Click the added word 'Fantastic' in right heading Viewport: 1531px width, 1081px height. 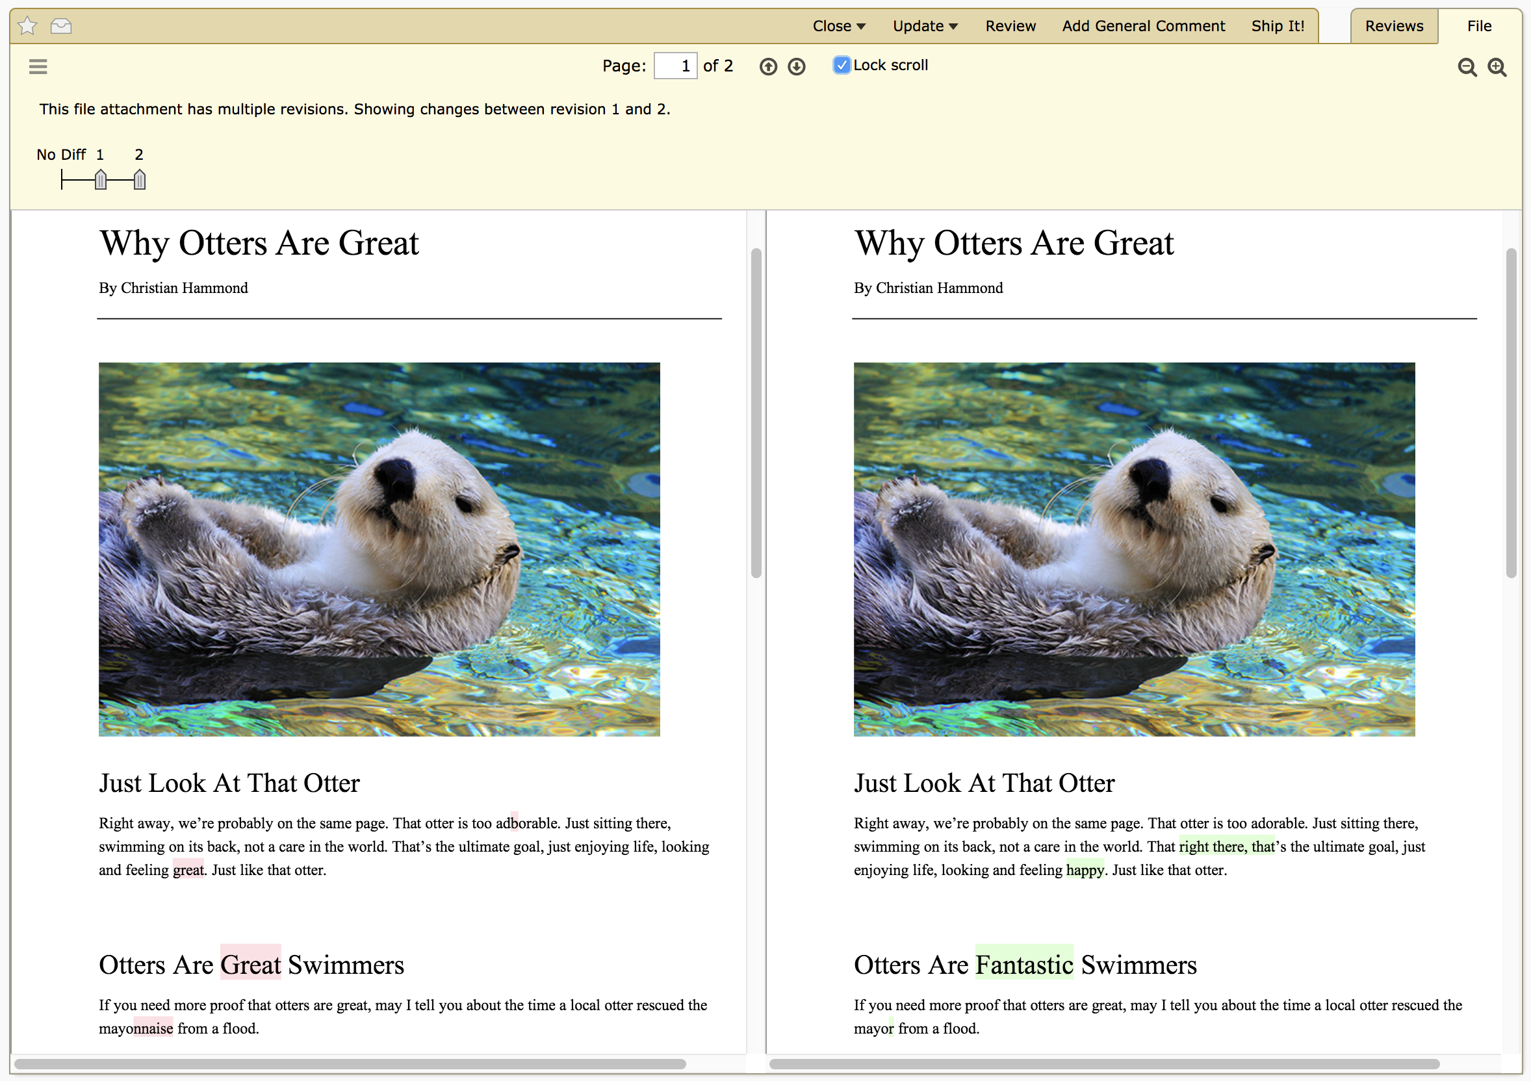coord(1024,964)
